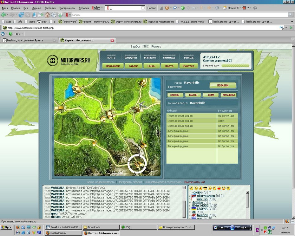
Task: Click the green Go arrow beside address bar
Action: (x=291, y=28)
